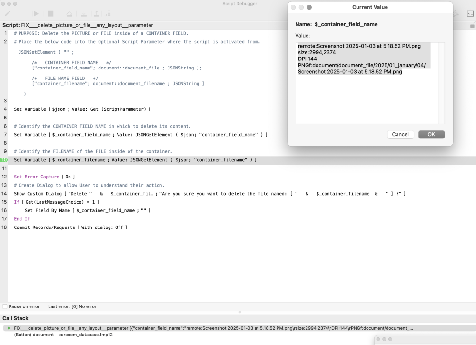Click Cancel in the Current Value dialog
476x345 pixels.
click(400, 134)
